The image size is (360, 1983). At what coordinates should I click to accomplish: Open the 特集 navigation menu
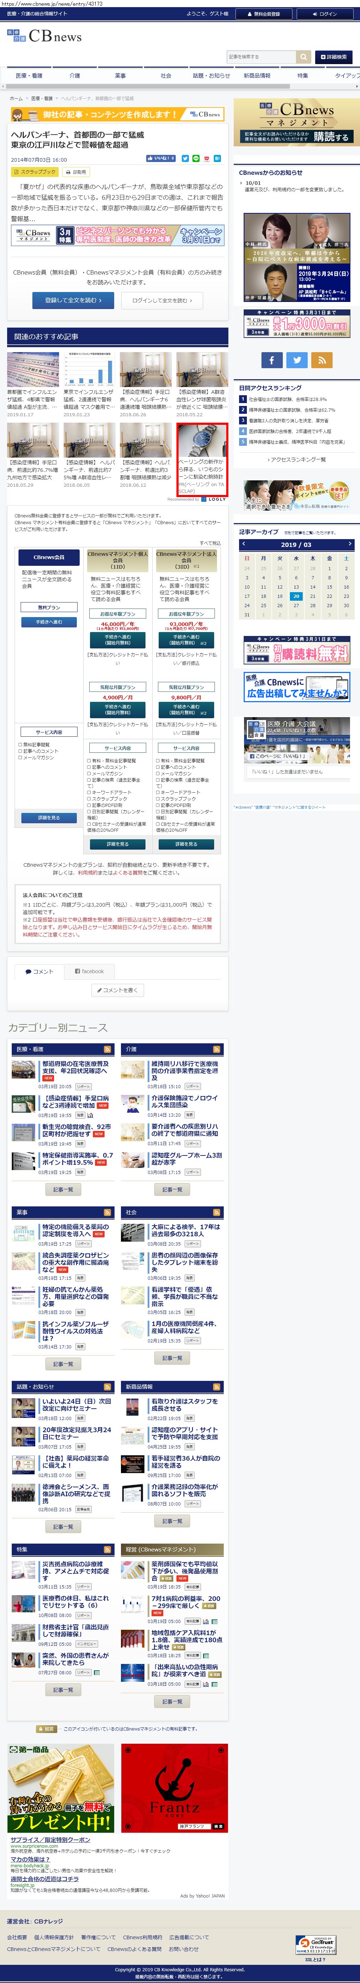(302, 76)
